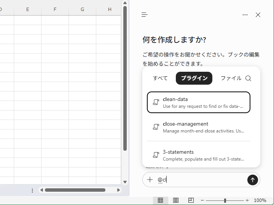
Task: Select column E header
Action: click(x=28, y=9)
